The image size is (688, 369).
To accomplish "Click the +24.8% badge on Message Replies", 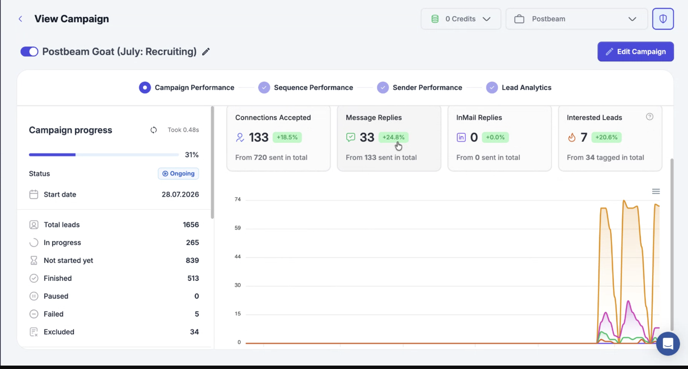I will (393, 137).
